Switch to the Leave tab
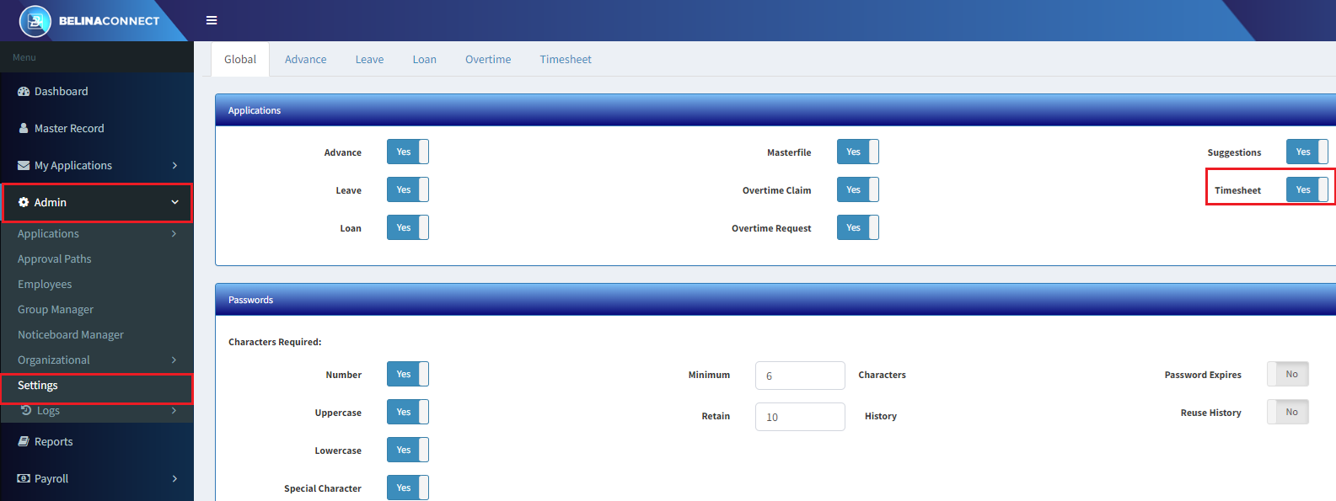This screenshot has height=501, width=1336. pos(369,59)
